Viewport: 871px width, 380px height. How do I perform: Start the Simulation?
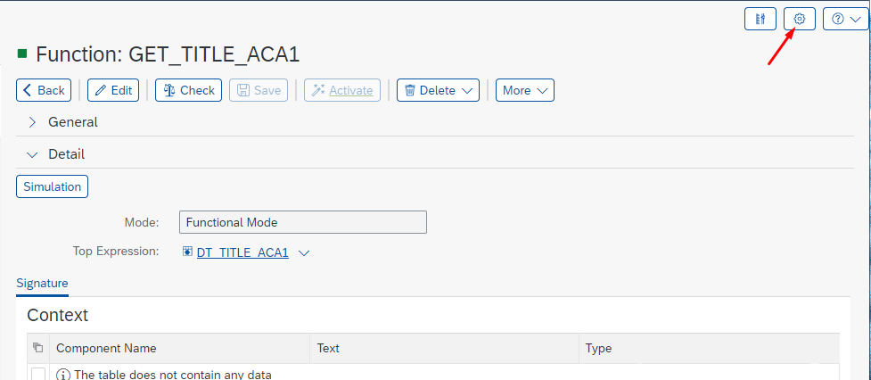tap(53, 186)
